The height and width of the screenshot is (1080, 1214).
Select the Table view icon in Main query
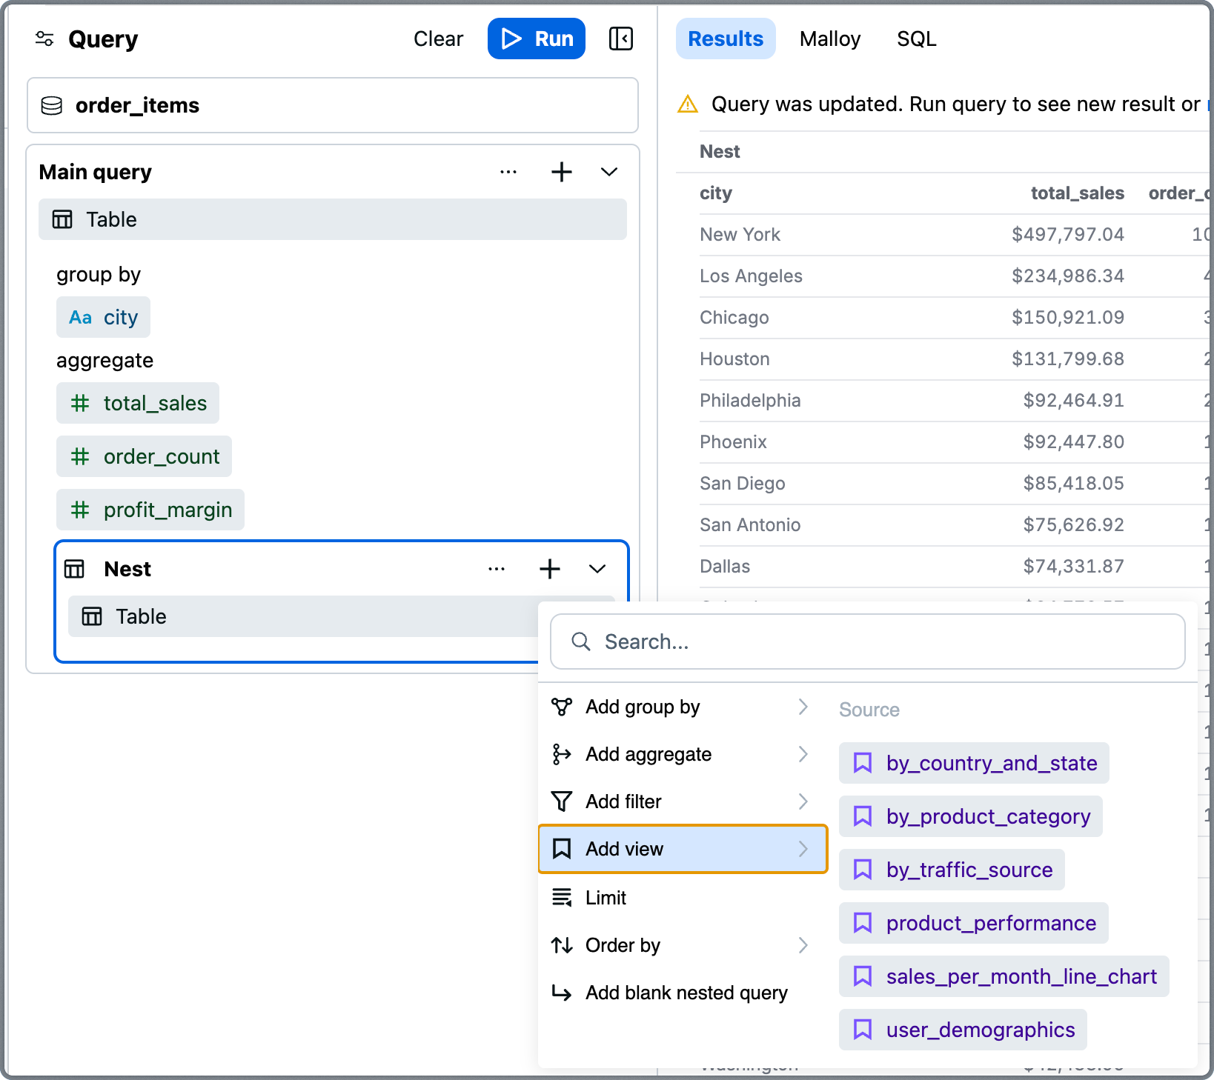pos(63,219)
